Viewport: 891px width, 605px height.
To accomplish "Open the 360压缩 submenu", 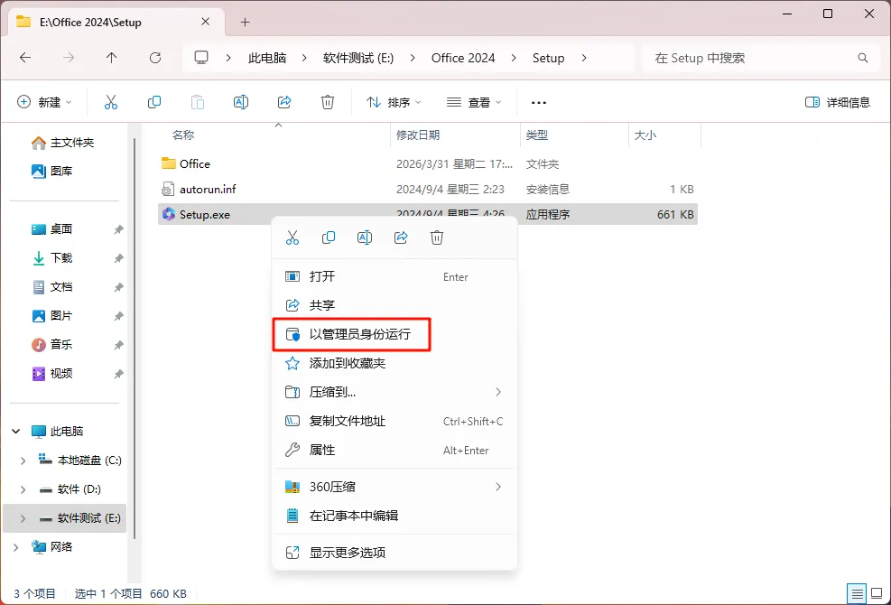I will coord(394,487).
